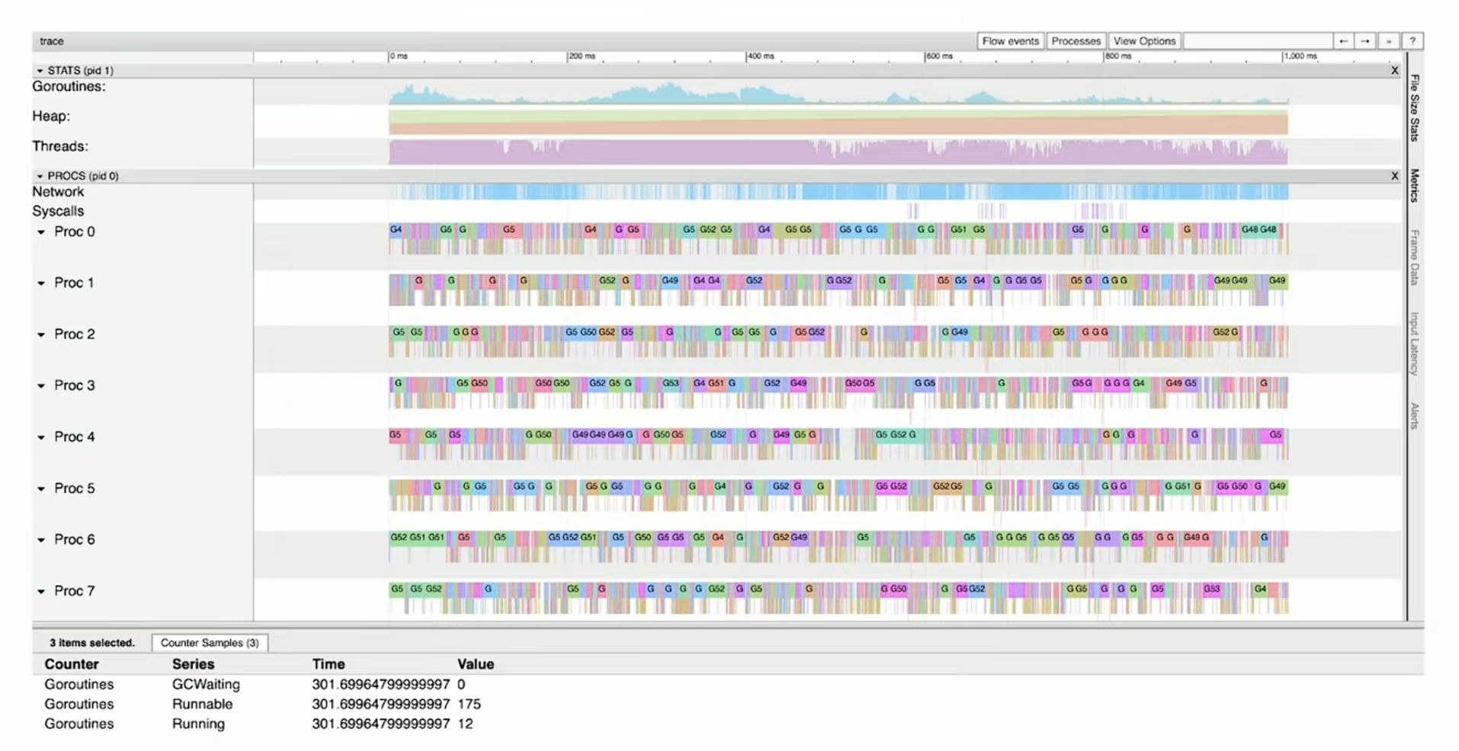Image resolution: width=1459 pixels, height=751 pixels.
Task: Click the search input field in toolbar
Action: [x=1257, y=41]
